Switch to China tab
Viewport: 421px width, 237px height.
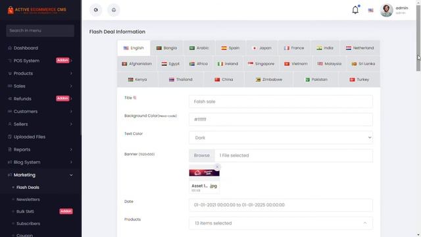224,80
